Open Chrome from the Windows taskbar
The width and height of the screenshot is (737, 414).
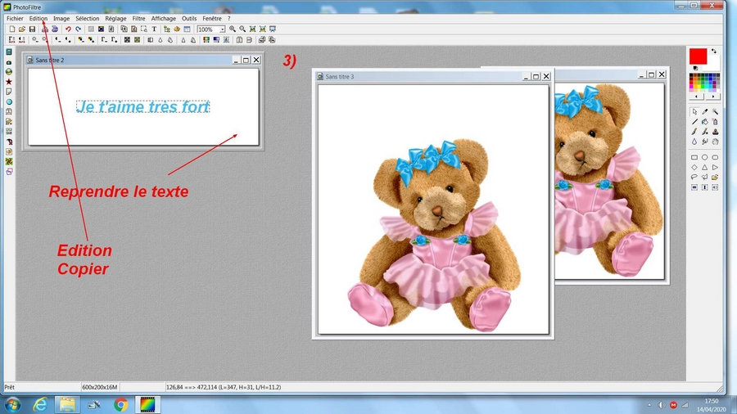pyautogui.click(x=120, y=404)
